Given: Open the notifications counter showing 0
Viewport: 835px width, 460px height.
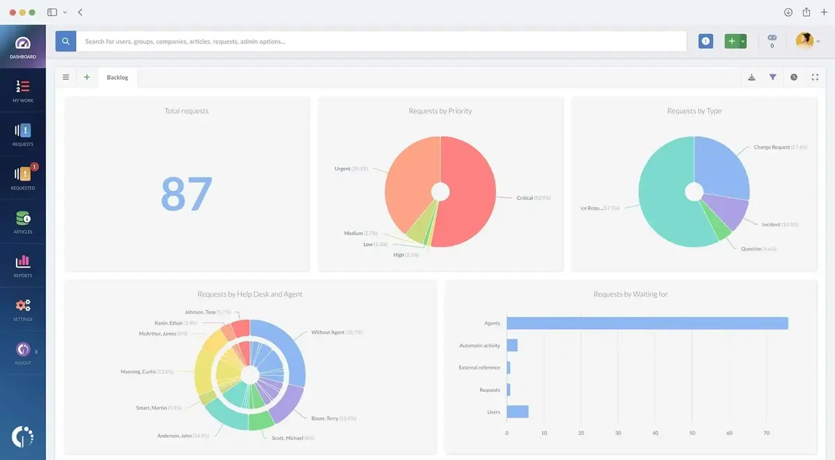Looking at the screenshot, I should 772,41.
